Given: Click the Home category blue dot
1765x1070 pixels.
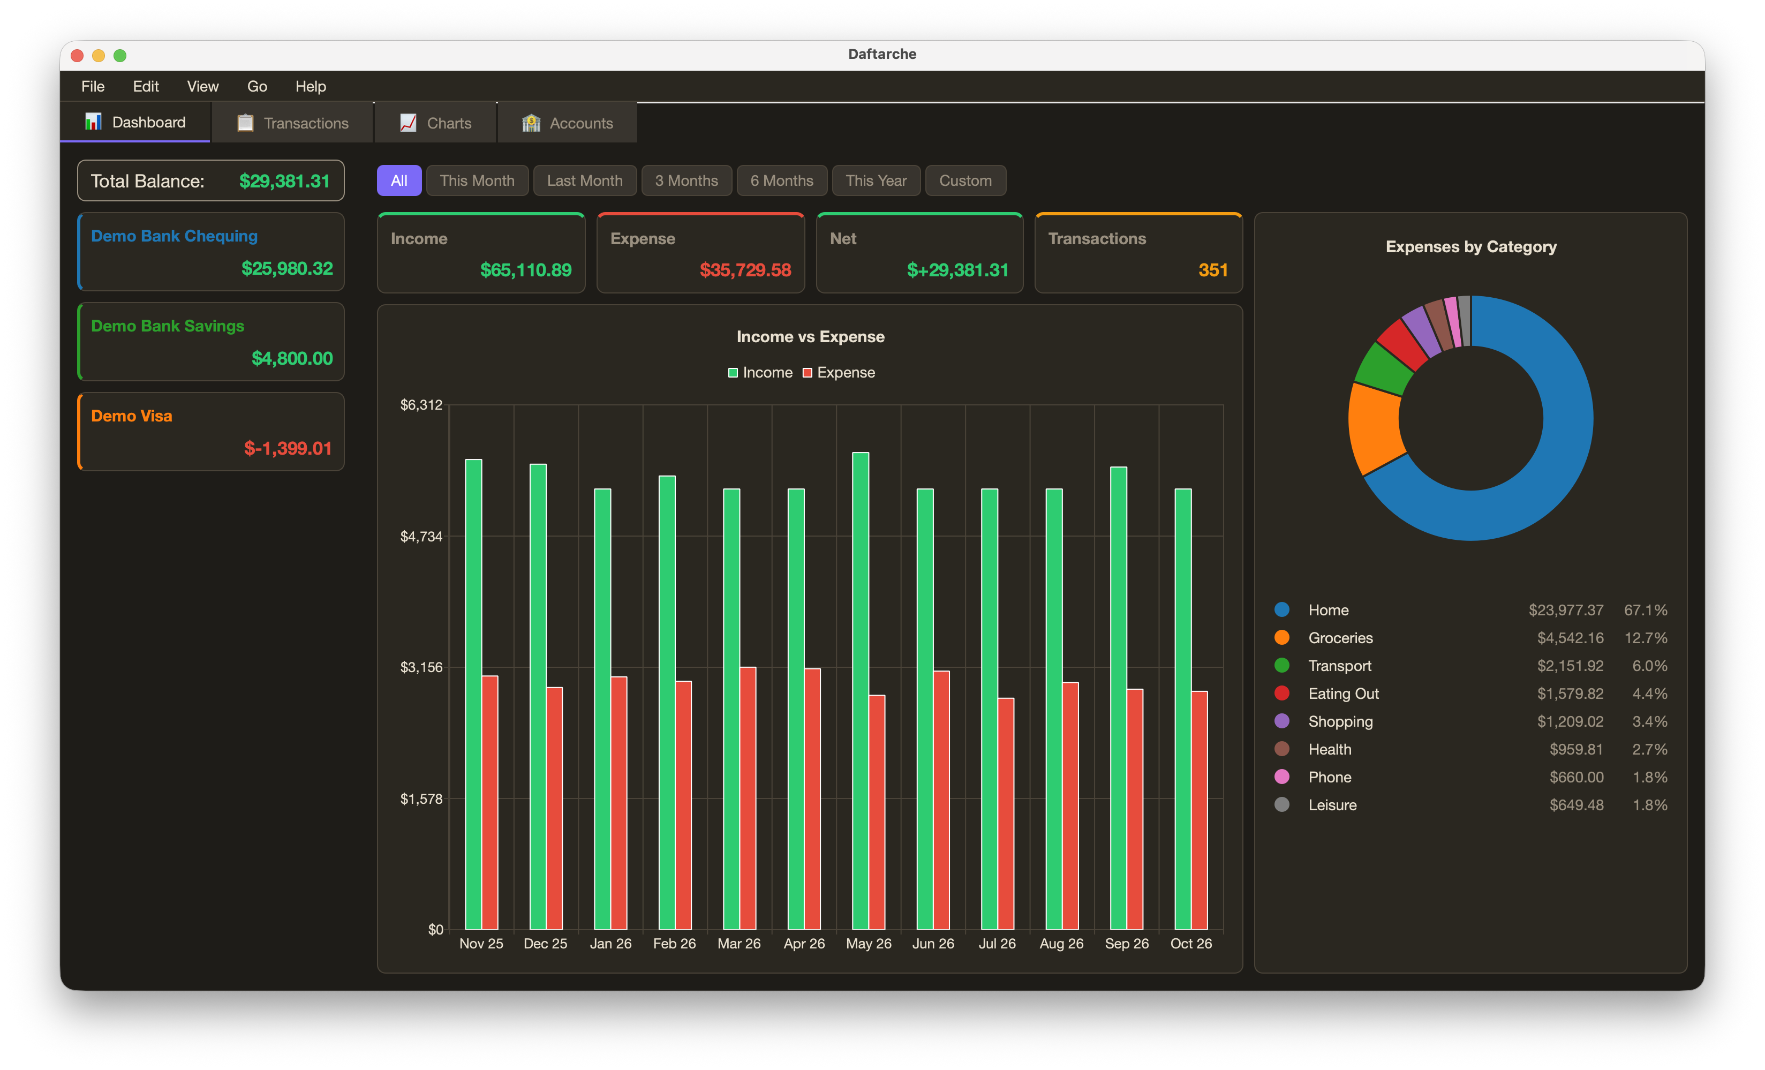Looking at the screenshot, I should [x=1282, y=609].
